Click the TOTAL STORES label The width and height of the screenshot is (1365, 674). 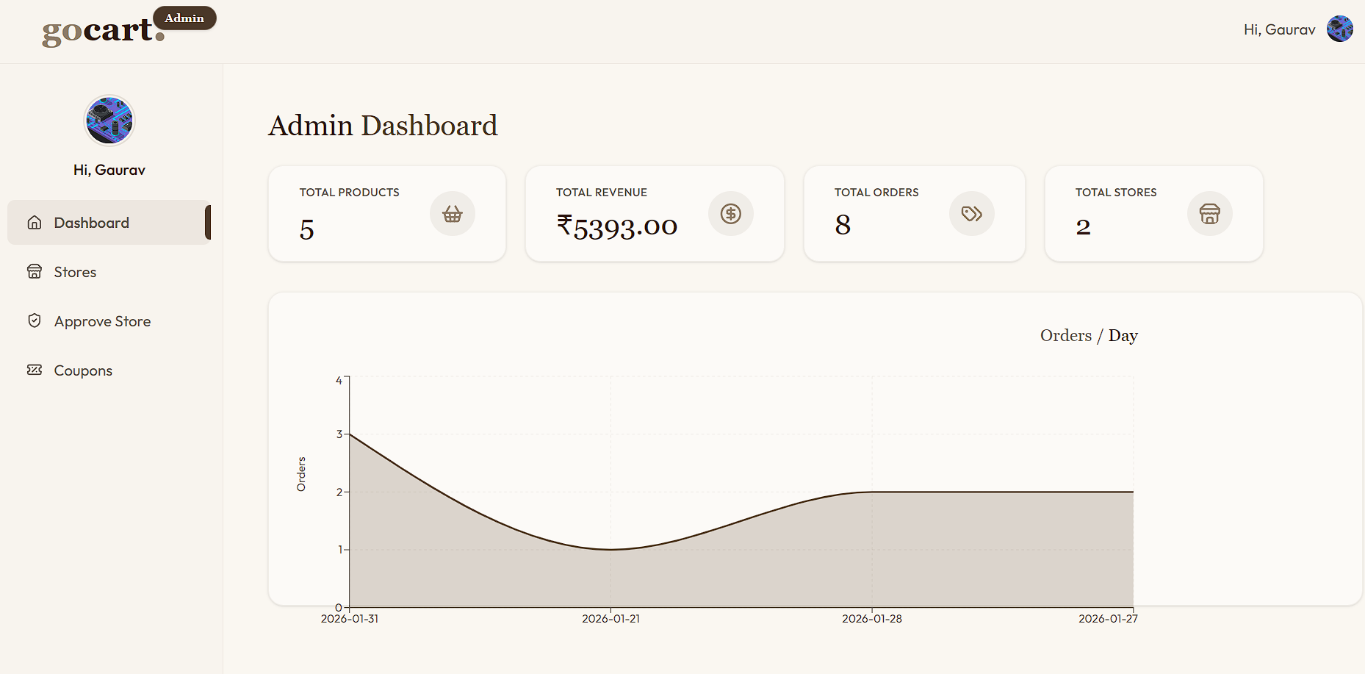pos(1116,193)
